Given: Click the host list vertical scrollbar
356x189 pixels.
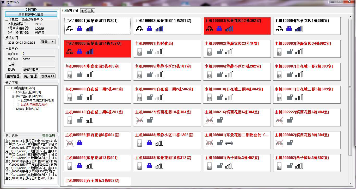Looking at the screenshot, I should point(351,87).
